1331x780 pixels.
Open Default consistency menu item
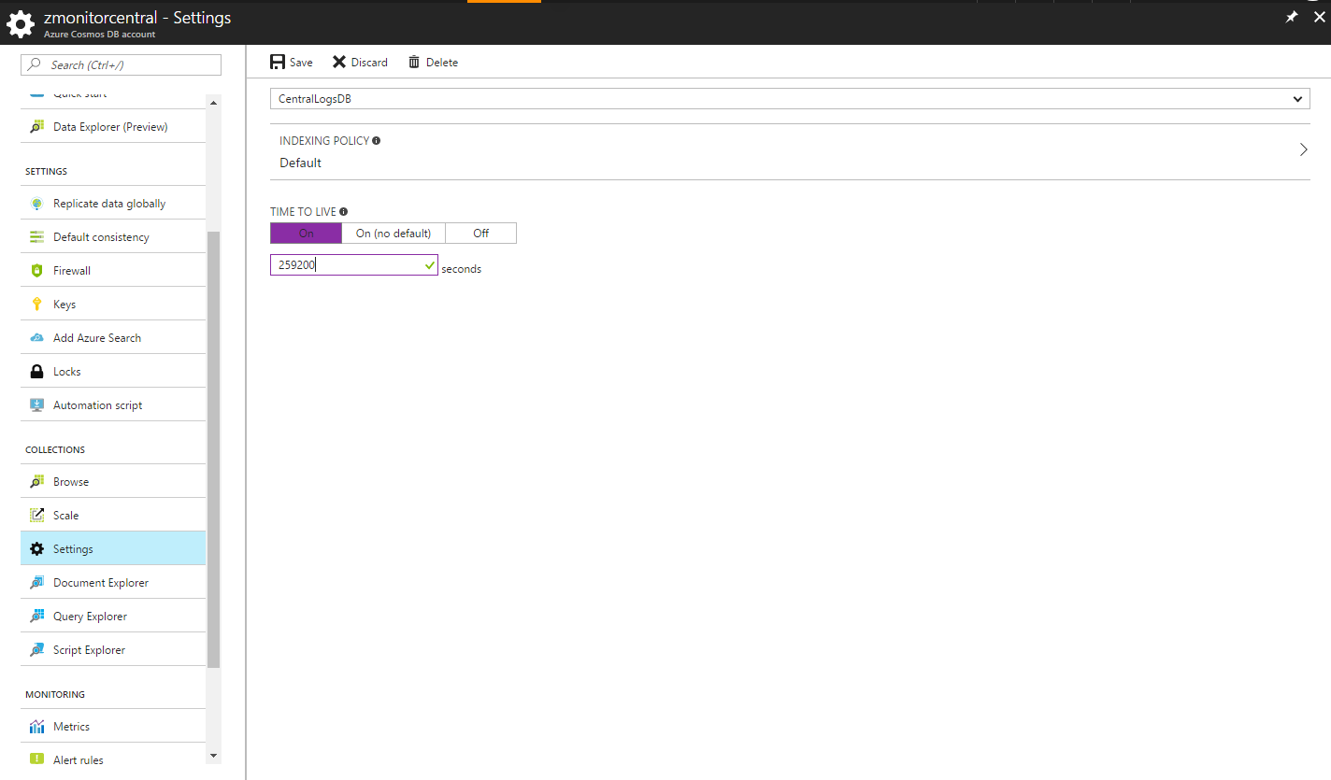pos(113,237)
